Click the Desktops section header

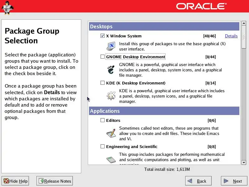164,26
